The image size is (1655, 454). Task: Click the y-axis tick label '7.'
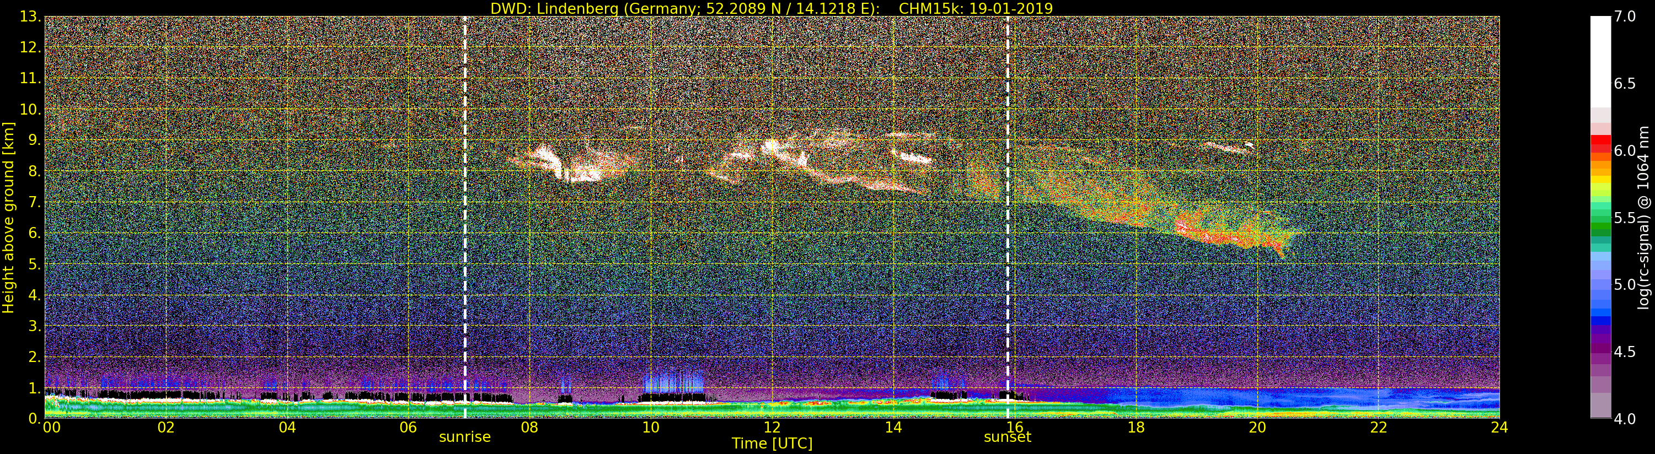[x=34, y=202]
